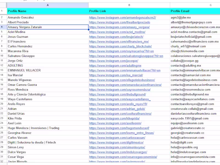
Task: Open the salvatoregiuseppee Instagram link
Action: click(x=126, y=56)
